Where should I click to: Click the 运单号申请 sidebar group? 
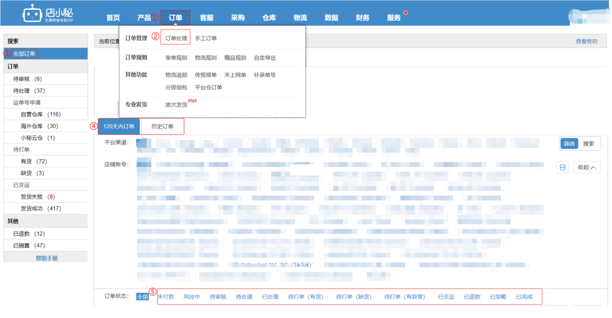tap(46, 102)
